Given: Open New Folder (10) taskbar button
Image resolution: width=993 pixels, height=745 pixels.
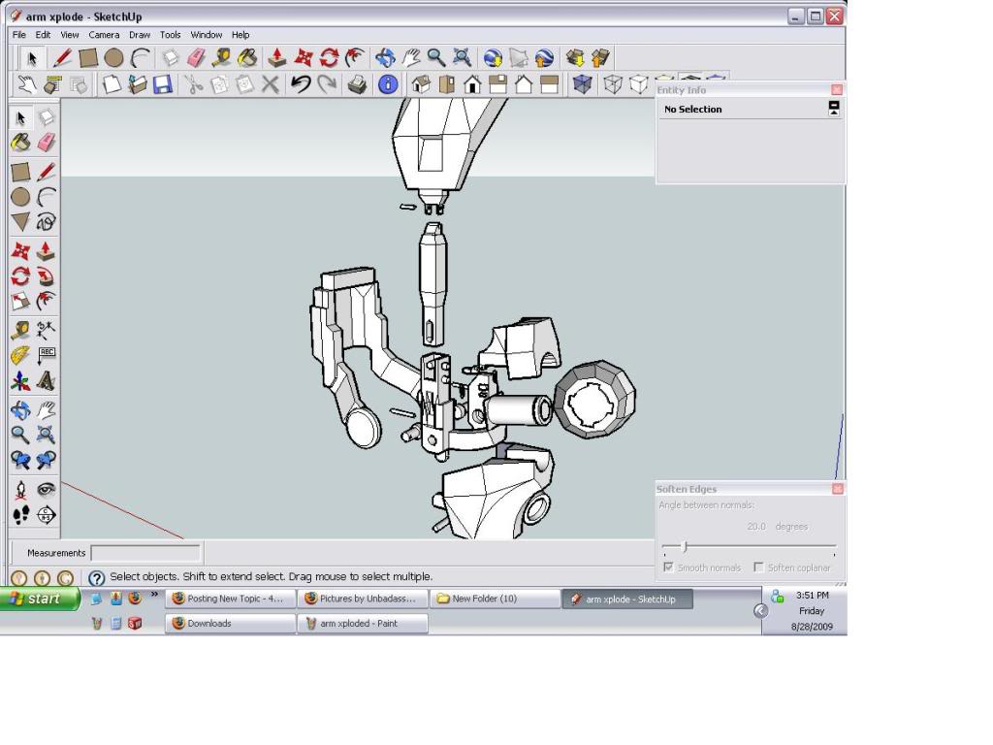Looking at the screenshot, I should click(496, 599).
